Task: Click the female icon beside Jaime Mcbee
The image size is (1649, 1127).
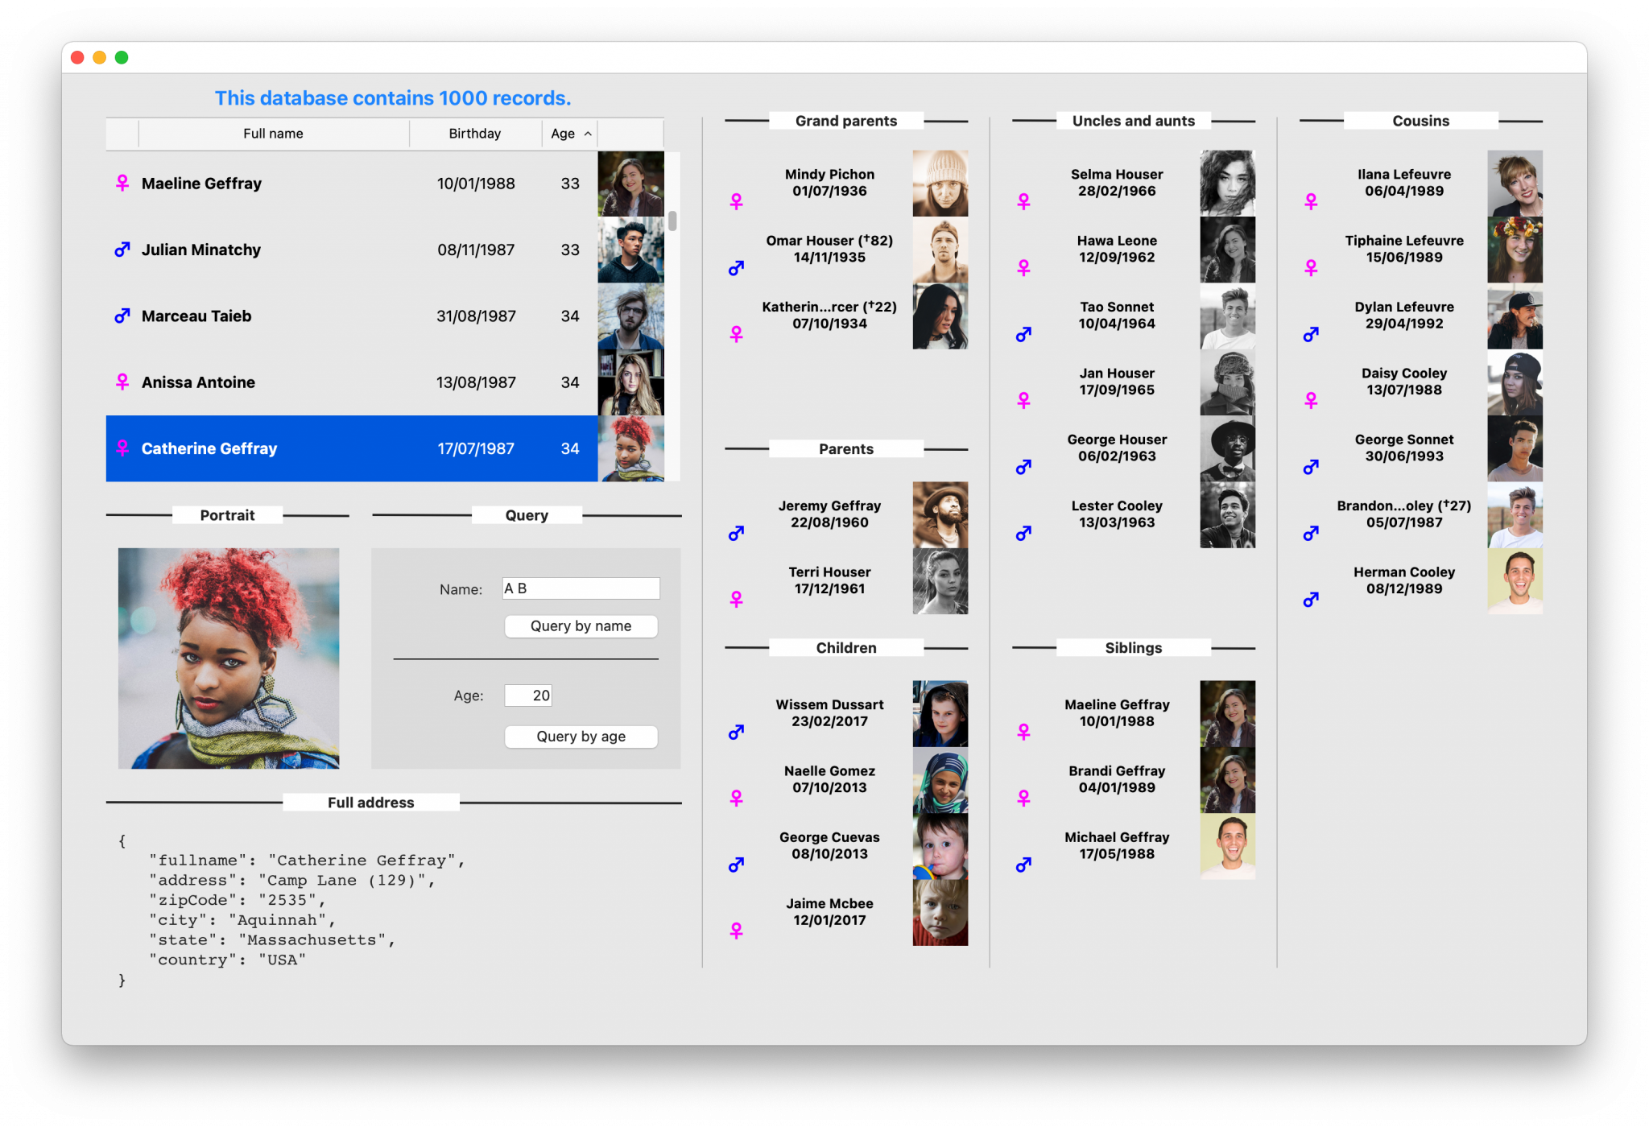Action: click(x=736, y=931)
